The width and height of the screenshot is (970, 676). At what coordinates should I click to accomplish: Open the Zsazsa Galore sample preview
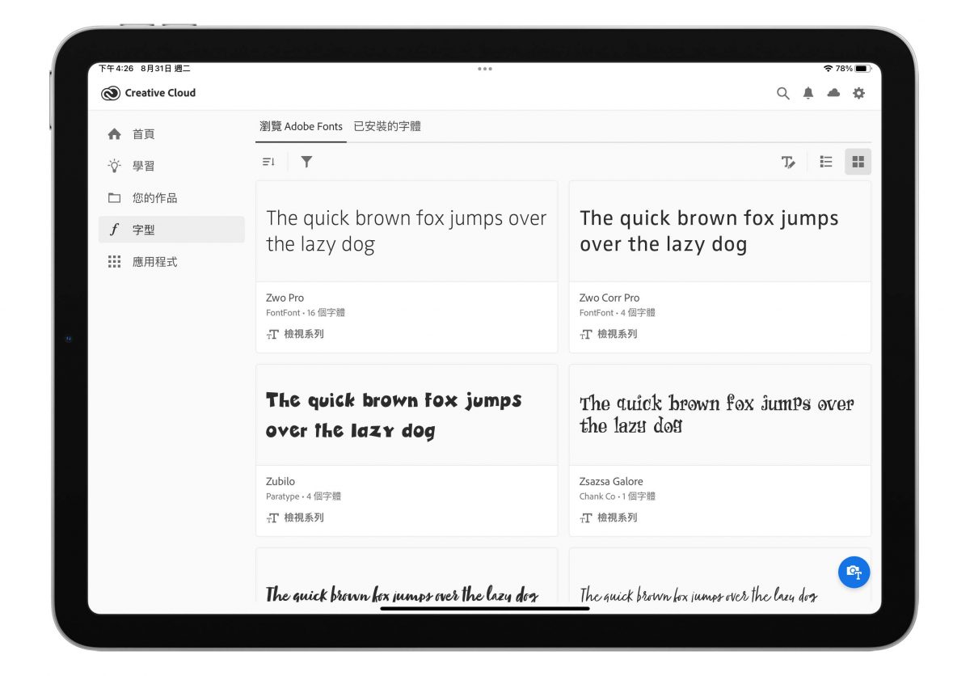tap(720, 415)
